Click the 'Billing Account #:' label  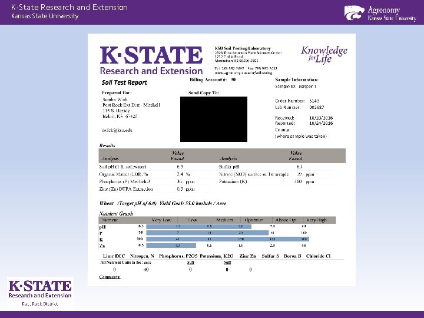click(208, 79)
